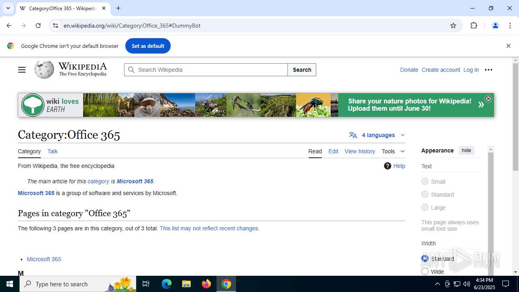Expand the Tools dropdown menu
Image resolution: width=519 pixels, height=292 pixels.
tap(393, 151)
